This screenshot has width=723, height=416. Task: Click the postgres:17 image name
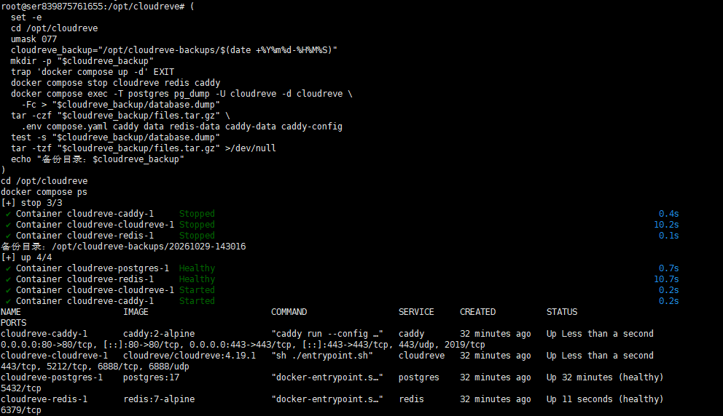click(152, 377)
